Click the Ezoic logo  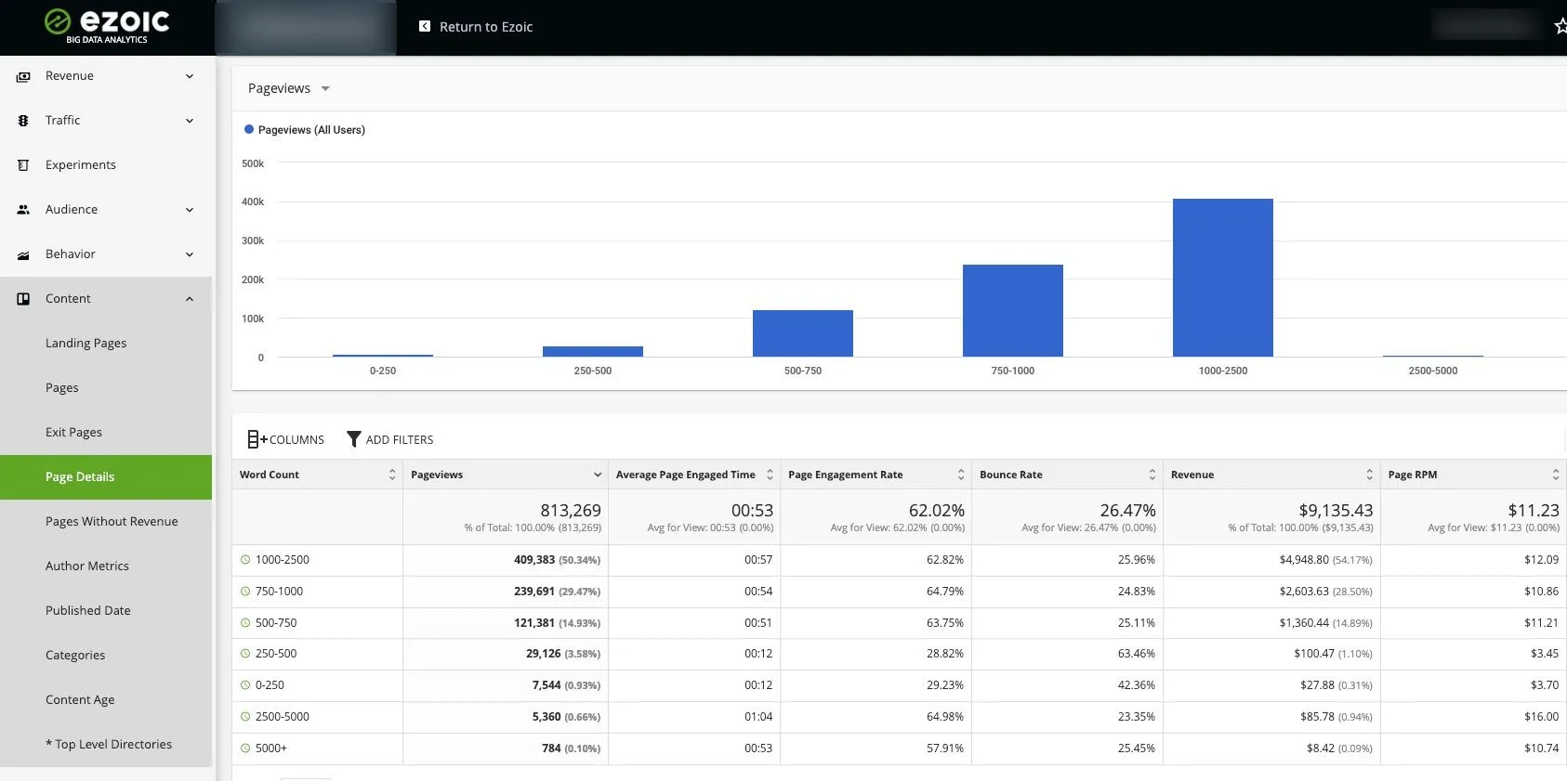107,26
